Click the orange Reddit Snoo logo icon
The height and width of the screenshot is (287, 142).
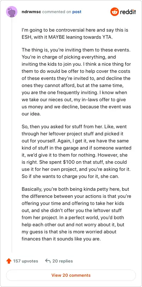click(115, 12)
